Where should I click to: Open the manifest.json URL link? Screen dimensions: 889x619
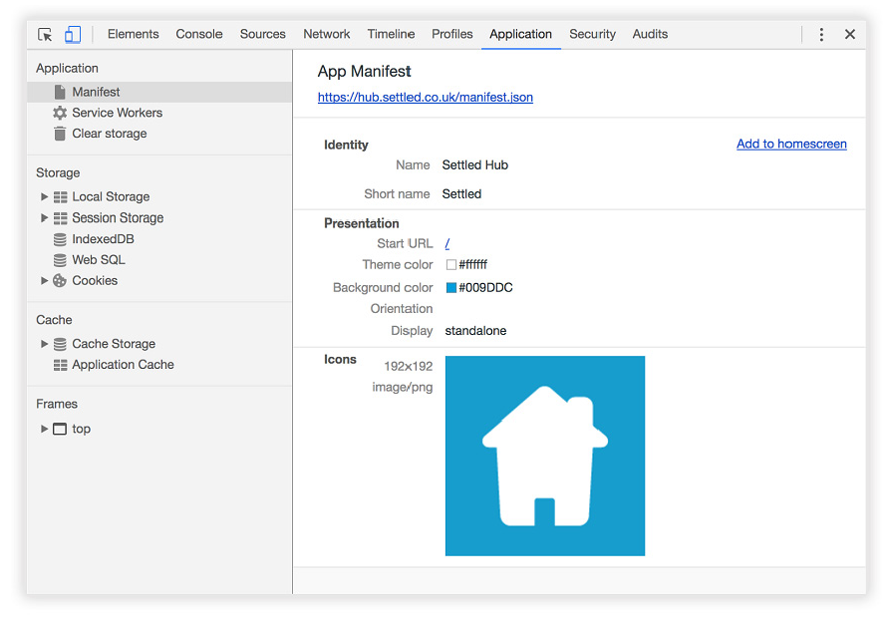(x=425, y=98)
